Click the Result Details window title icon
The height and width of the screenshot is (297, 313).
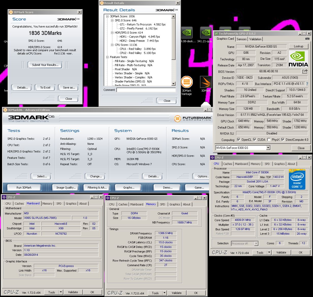pos(102,3)
